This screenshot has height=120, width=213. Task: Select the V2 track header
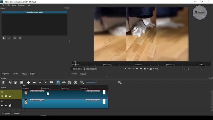[11, 94]
